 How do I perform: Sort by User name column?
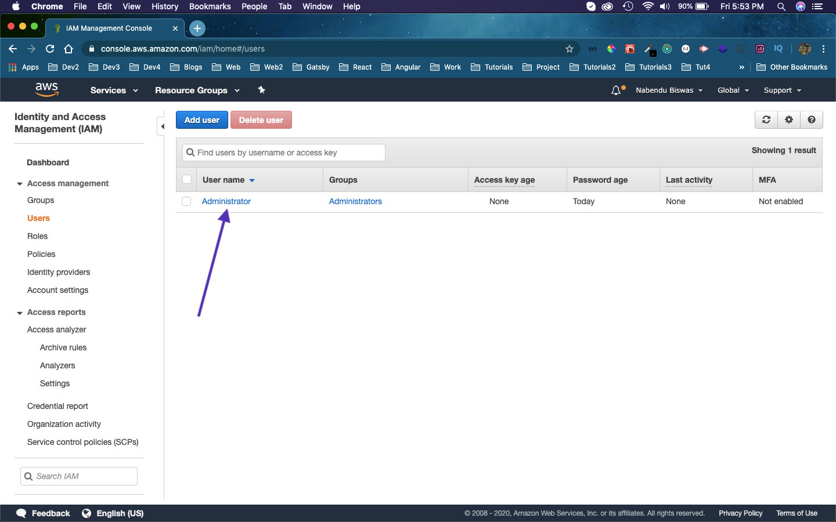click(x=229, y=180)
